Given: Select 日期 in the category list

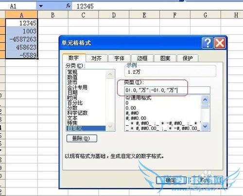Looking at the screenshot, I should pos(86,93).
